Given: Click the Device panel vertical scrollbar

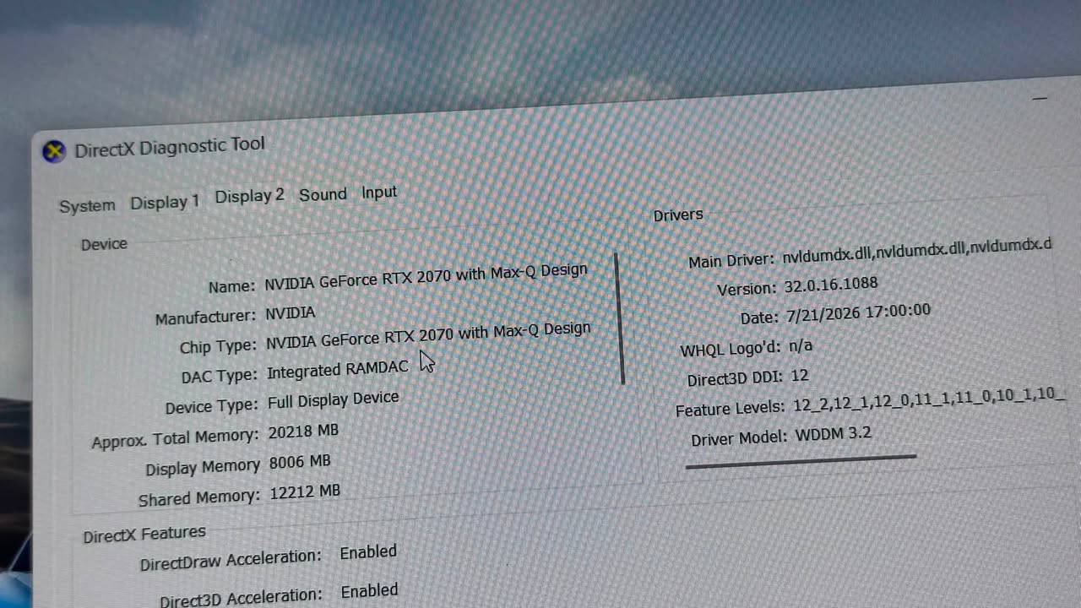Looking at the screenshot, I should pos(621,318).
